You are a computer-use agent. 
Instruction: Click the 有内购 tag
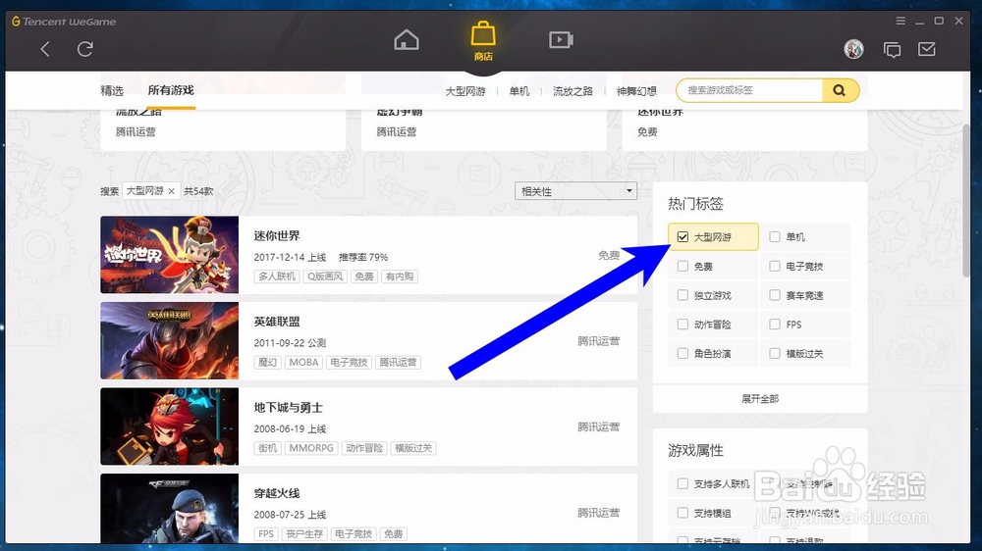400,276
